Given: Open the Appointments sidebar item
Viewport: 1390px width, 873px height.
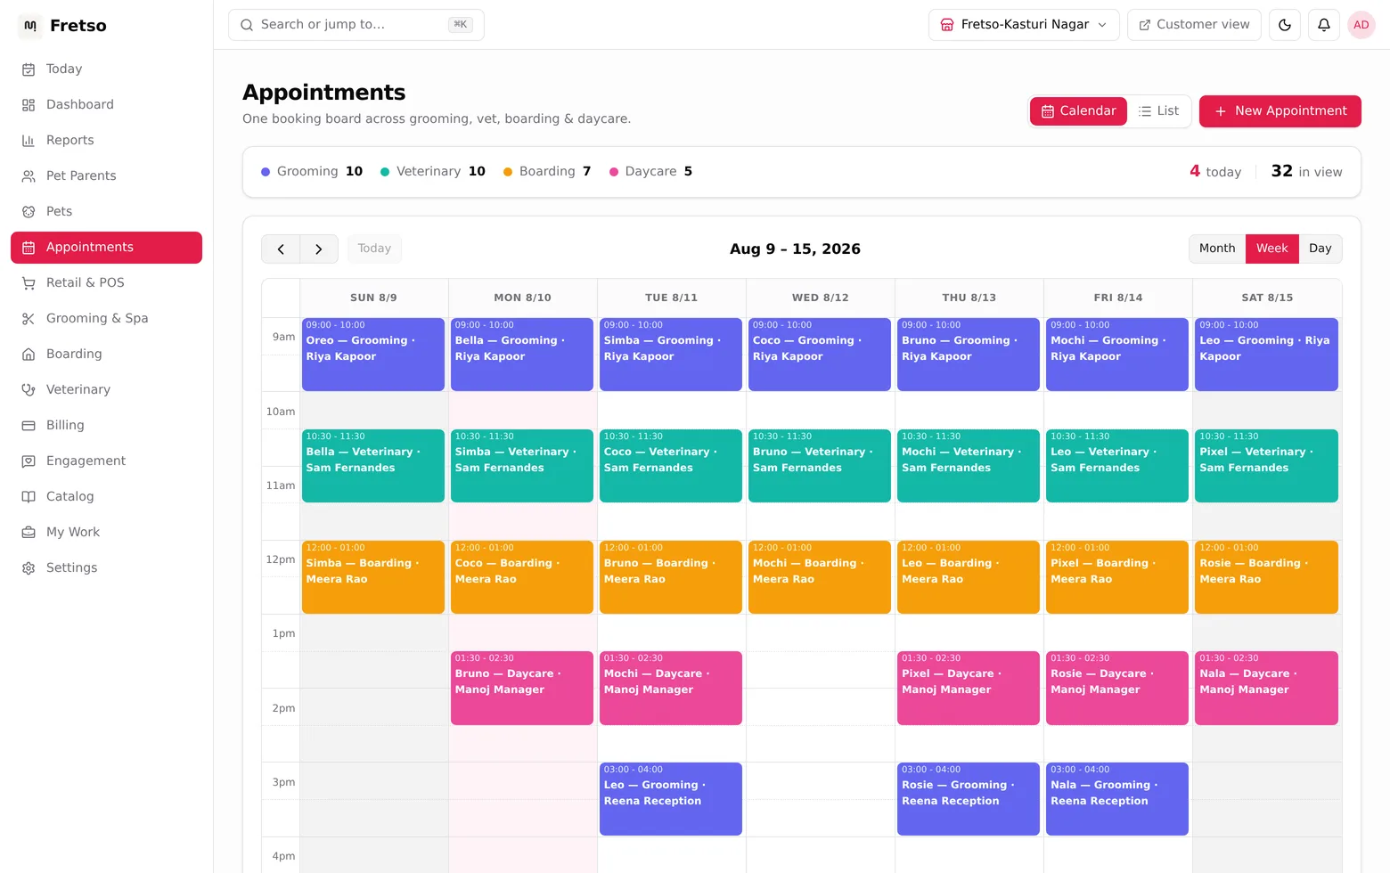Looking at the screenshot, I should (106, 248).
